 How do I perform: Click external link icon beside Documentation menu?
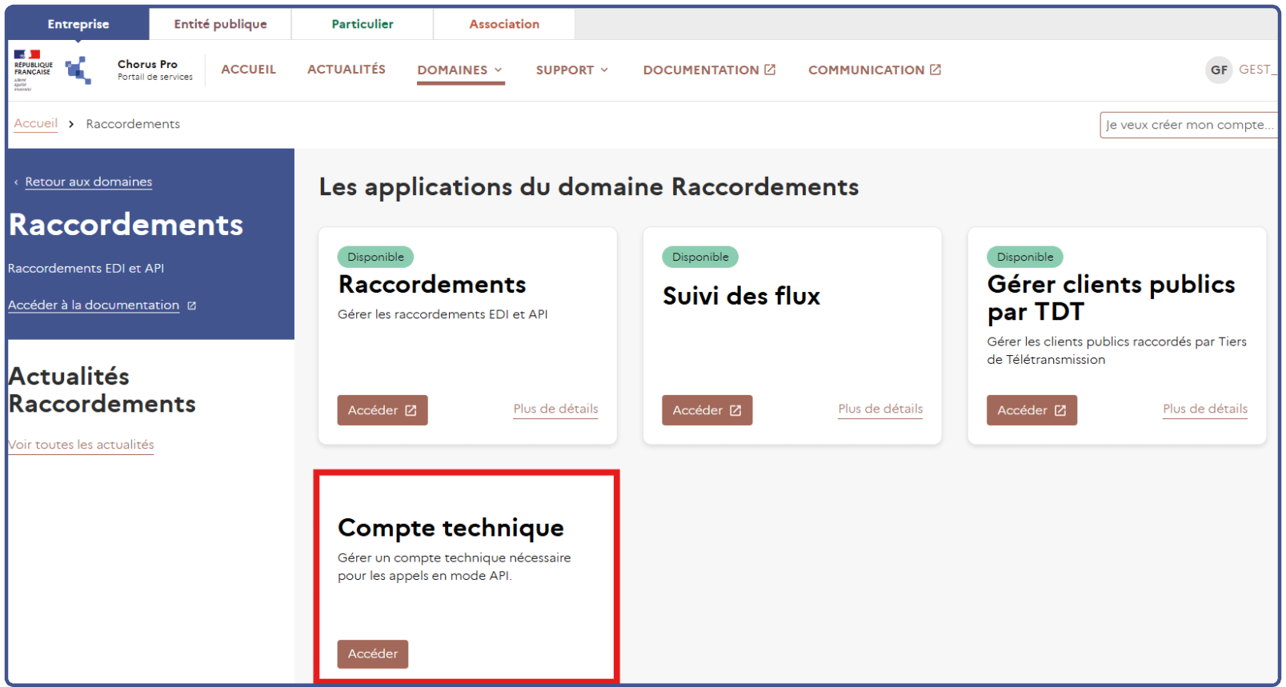point(770,70)
